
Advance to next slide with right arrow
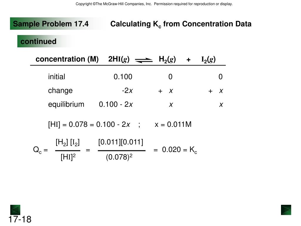[x=286, y=210]
